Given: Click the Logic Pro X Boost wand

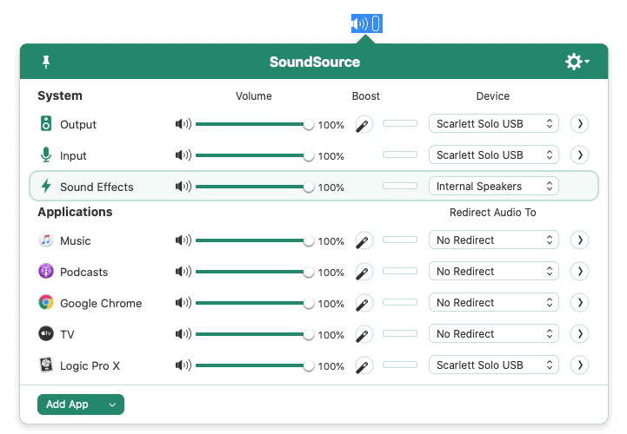Looking at the screenshot, I should (x=364, y=365).
